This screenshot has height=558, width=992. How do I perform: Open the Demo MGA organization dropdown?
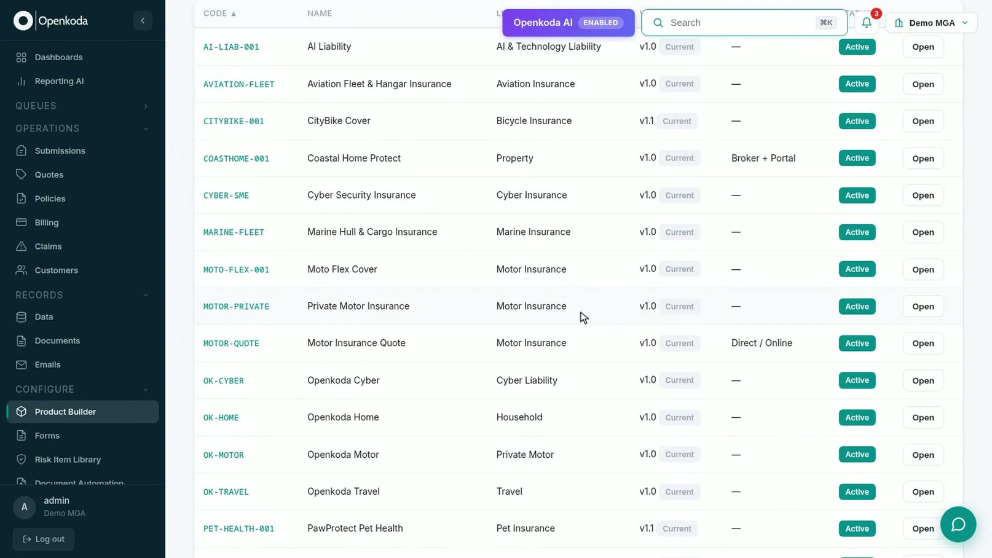[931, 23]
